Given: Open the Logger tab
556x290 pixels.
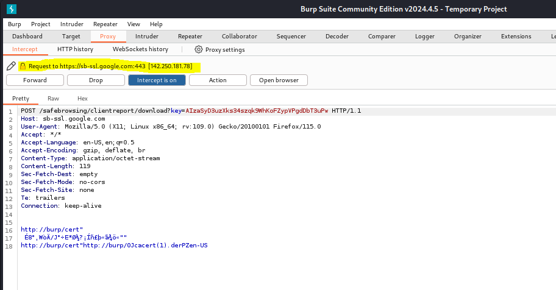Looking at the screenshot, I should click(425, 36).
